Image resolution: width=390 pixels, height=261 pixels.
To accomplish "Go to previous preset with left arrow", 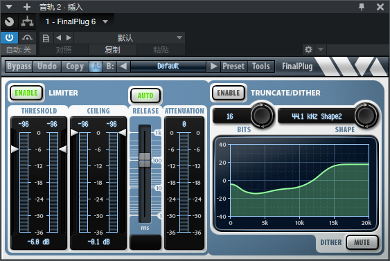I will pyautogui.click(x=59, y=38).
